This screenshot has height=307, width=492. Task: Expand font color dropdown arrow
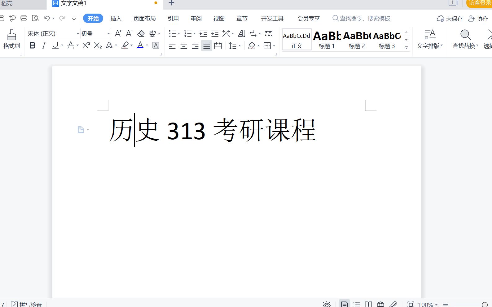[x=147, y=45]
